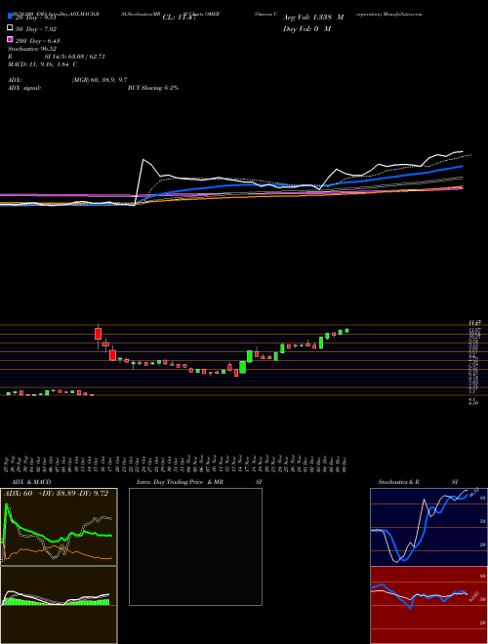The width and height of the screenshot is (488, 644).
Task: Click the 63.63 label on RSI panel
Action: 472,596
